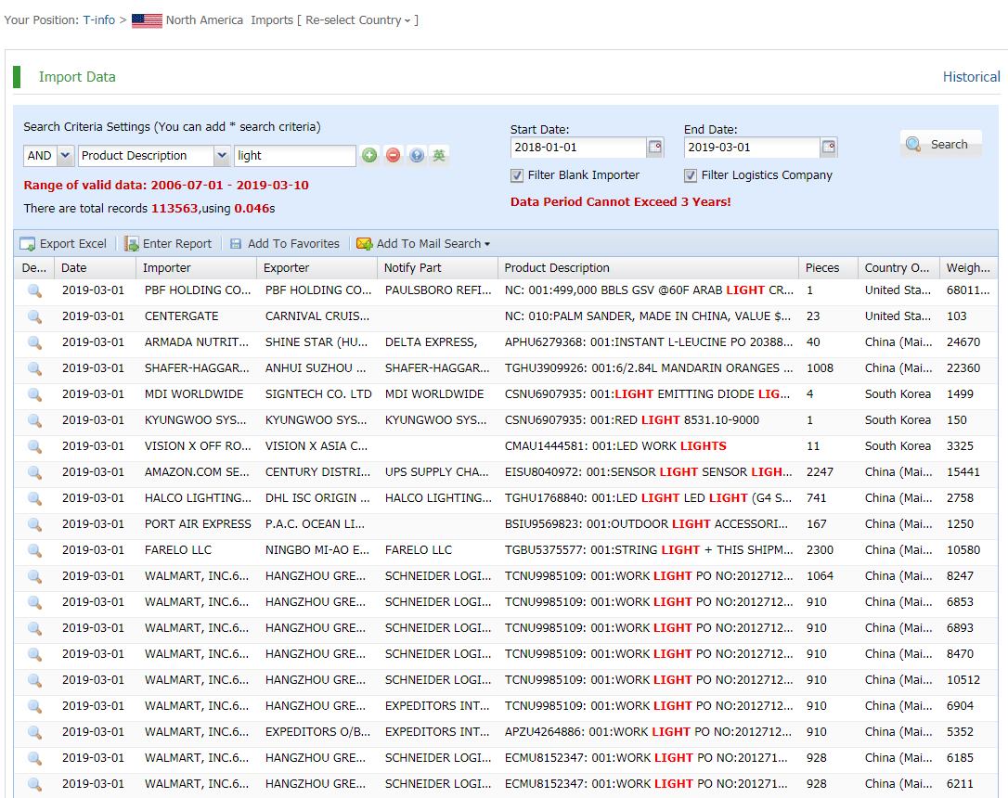
Task: Sort by Product Description column header
Action: 648,268
